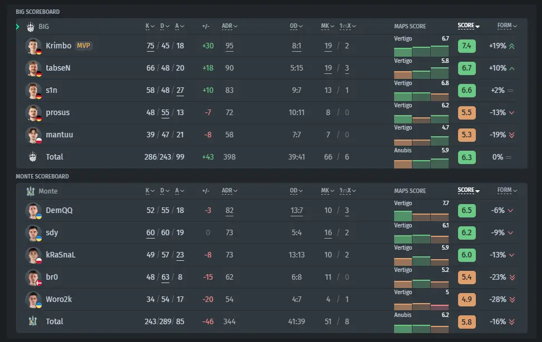Sort Monte scoreboard by K column
Image resolution: width=542 pixels, height=342 pixels.
pyautogui.click(x=150, y=191)
